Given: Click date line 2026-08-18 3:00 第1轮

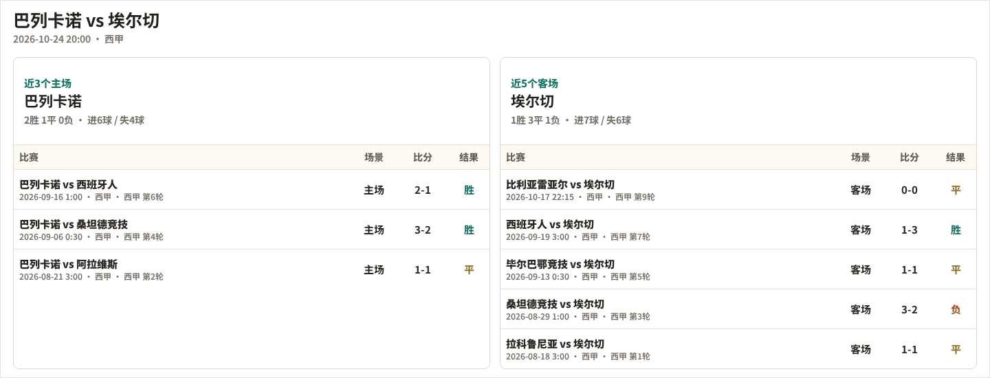Looking at the screenshot, I should pyautogui.click(x=578, y=357).
